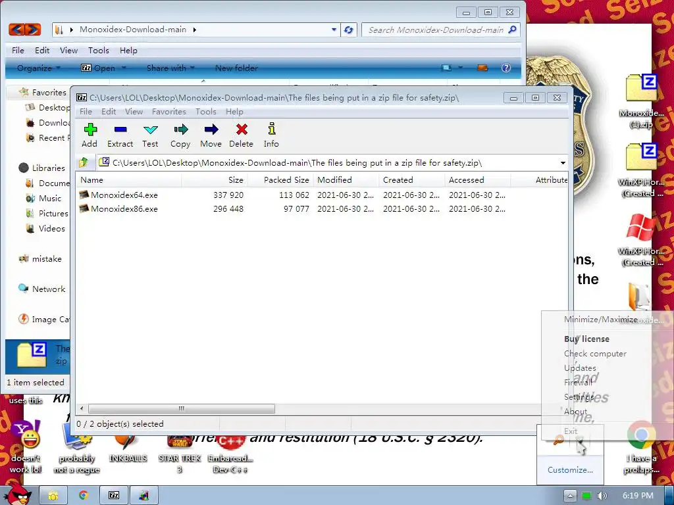Click the Explorer change view icon
The image size is (674, 505).
[446, 68]
